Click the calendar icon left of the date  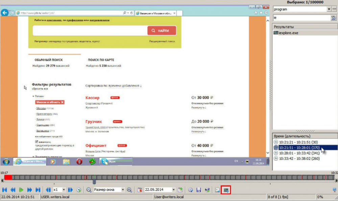[x=140, y=190]
